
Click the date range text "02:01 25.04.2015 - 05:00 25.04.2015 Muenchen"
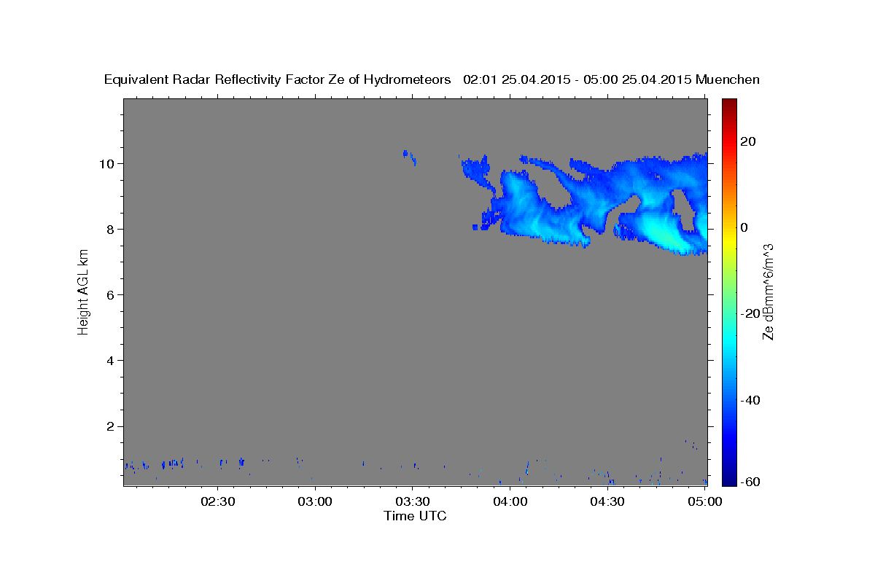pyautogui.click(x=612, y=79)
